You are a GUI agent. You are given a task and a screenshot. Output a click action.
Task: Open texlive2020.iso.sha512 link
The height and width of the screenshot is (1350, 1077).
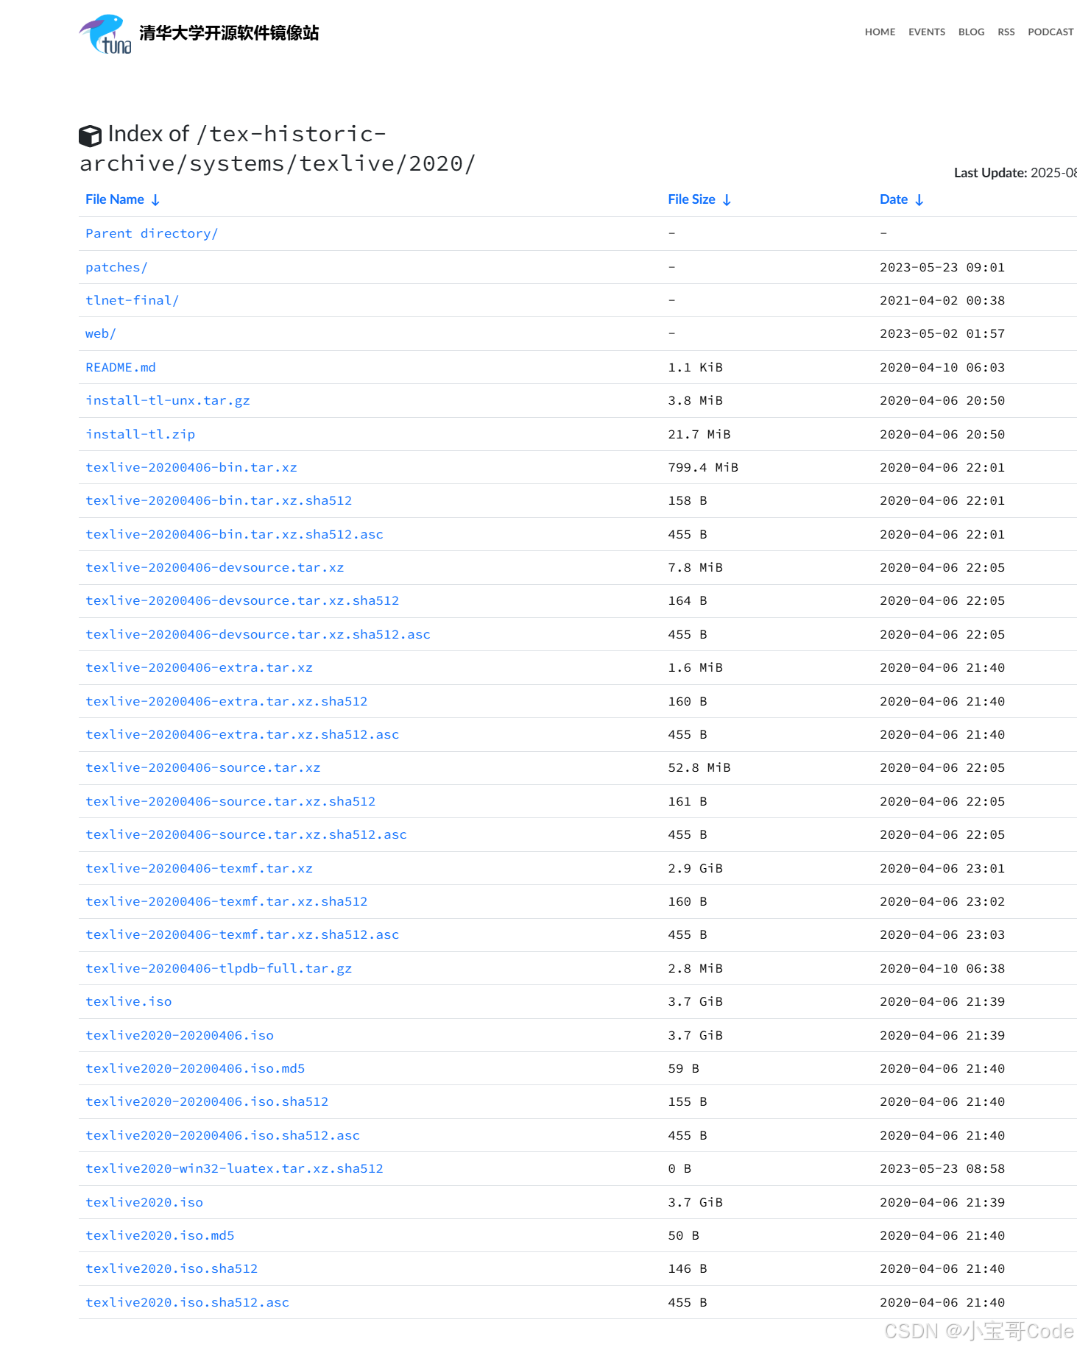(x=172, y=1268)
